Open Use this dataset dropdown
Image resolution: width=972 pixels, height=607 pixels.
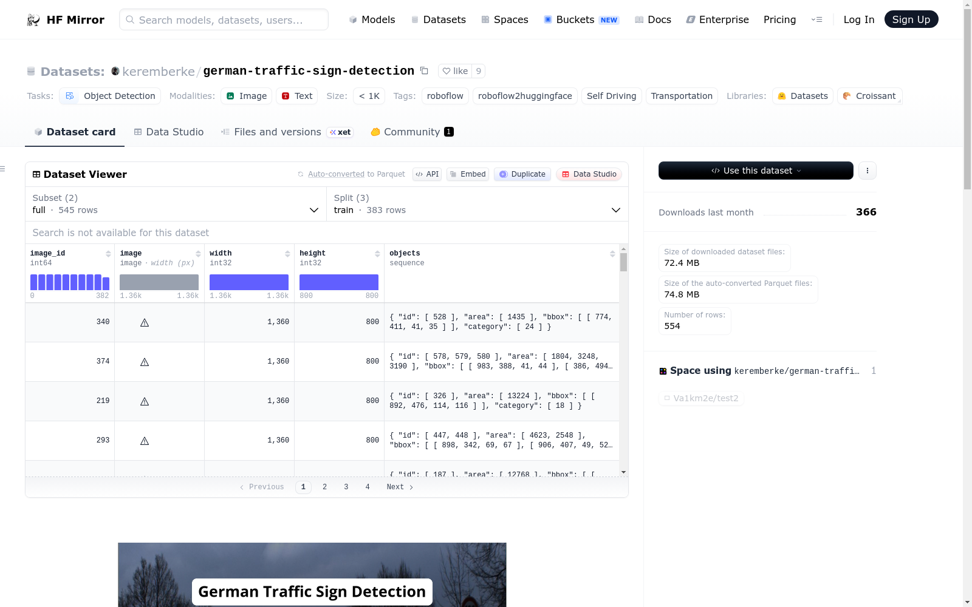click(x=756, y=171)
